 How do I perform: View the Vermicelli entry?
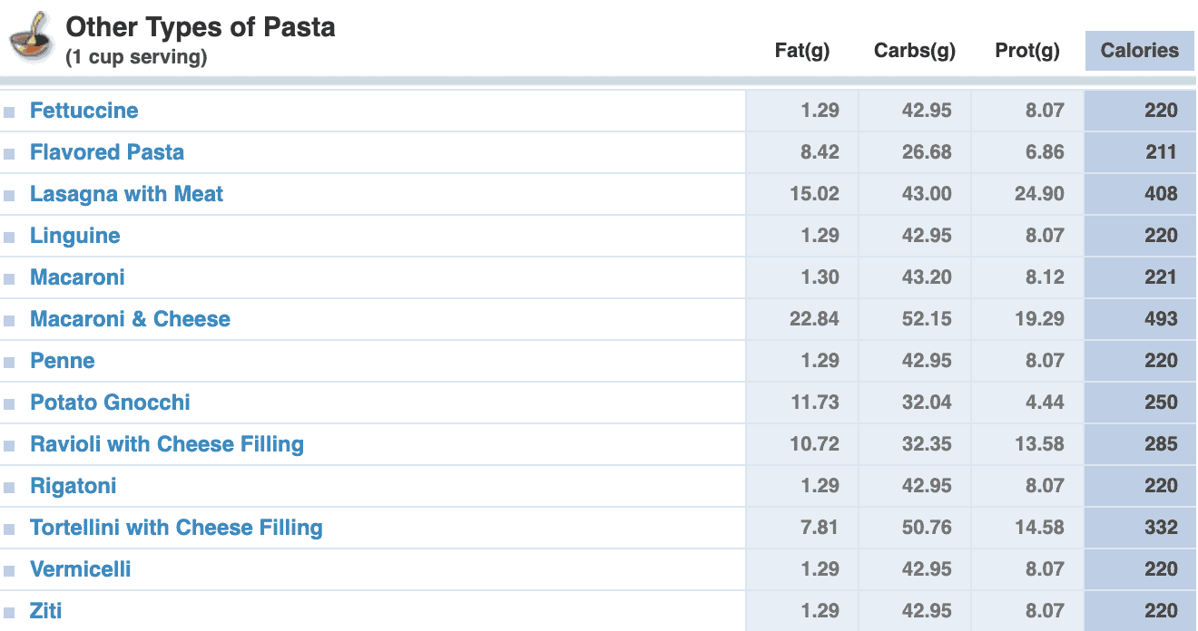click(80, 569)
